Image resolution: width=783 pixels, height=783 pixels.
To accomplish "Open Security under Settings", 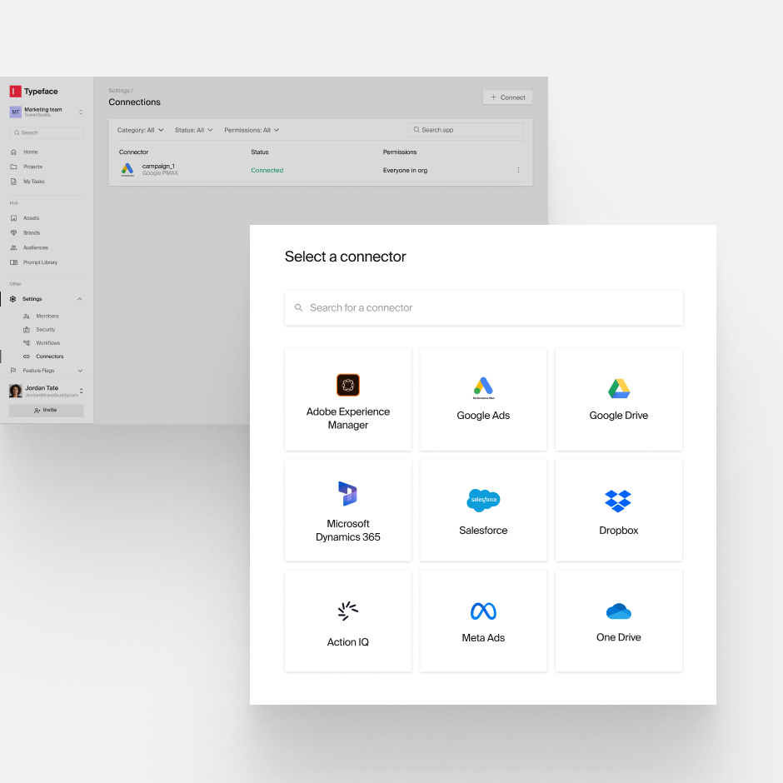I will [x=46, y=330].
